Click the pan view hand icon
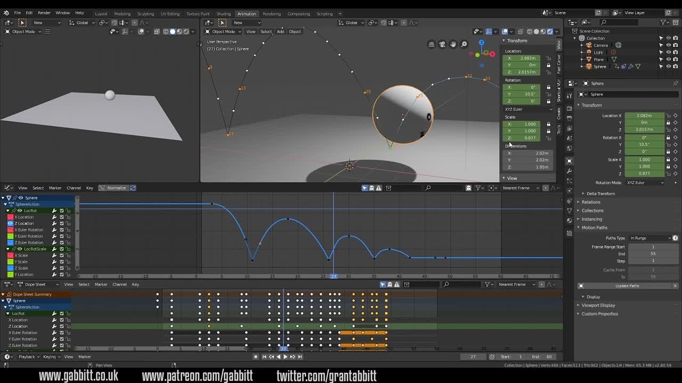 click(453, 44)
